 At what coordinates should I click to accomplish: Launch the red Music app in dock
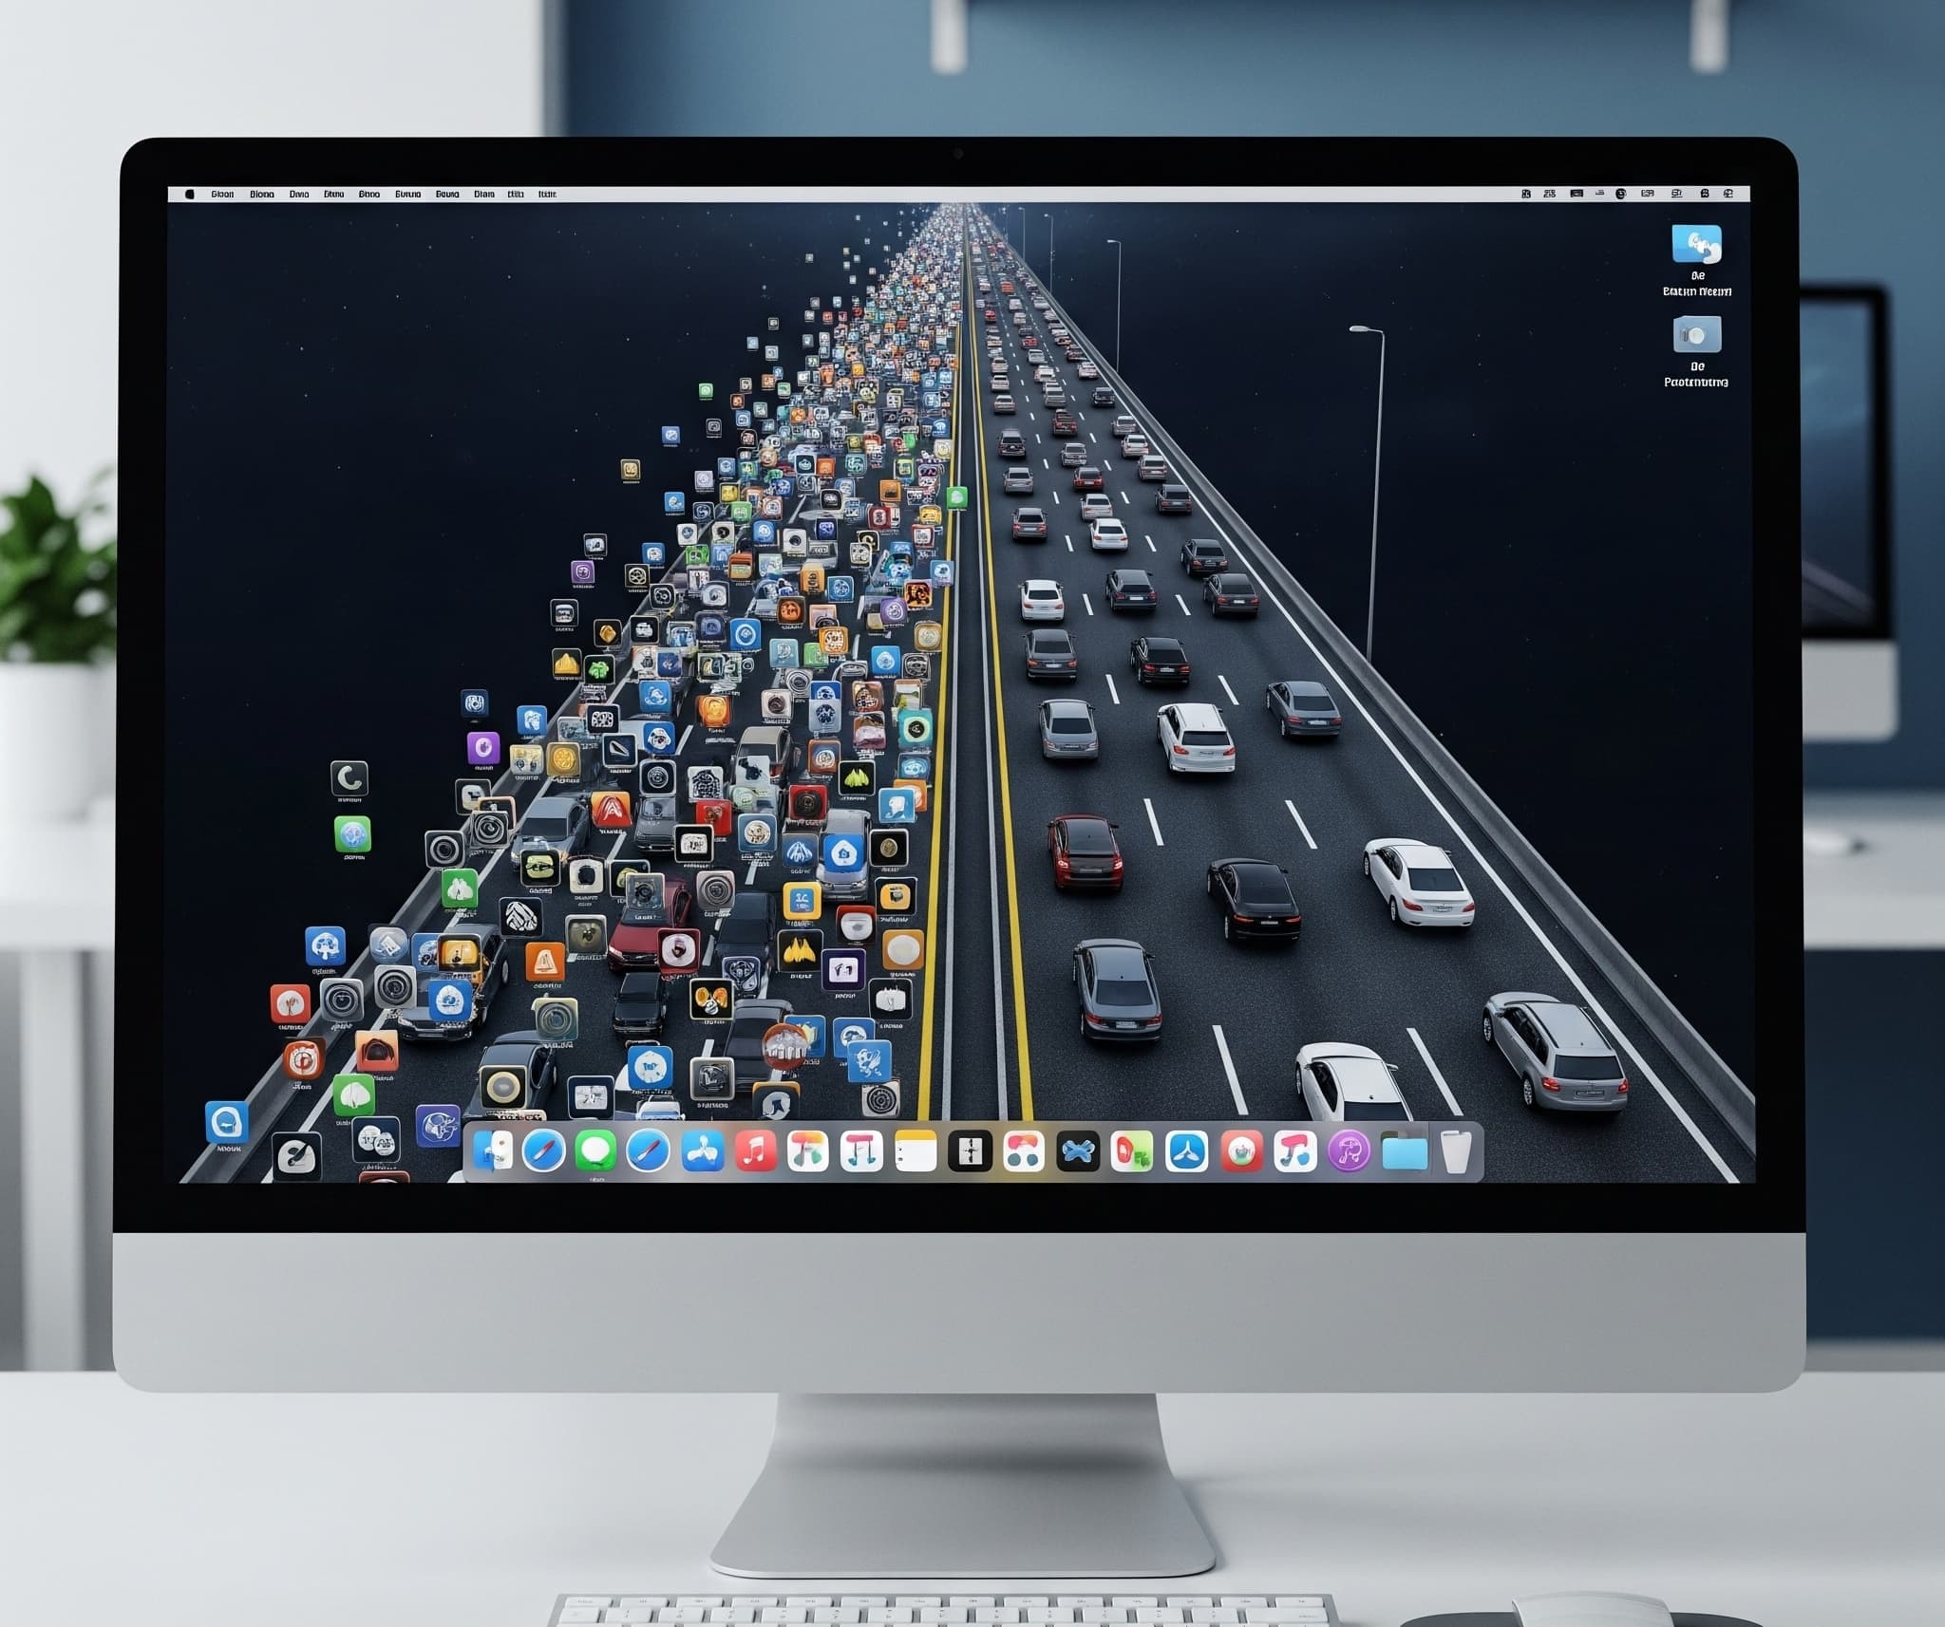[x=755, y=1151]
